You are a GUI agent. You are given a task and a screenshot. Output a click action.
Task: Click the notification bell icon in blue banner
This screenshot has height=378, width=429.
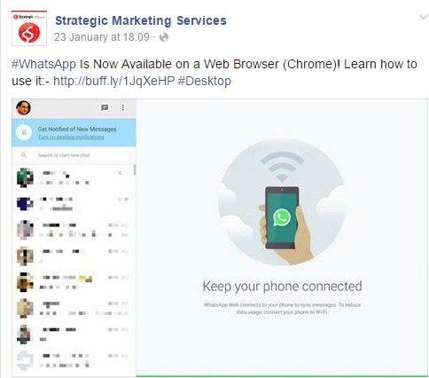coord(24,132)
